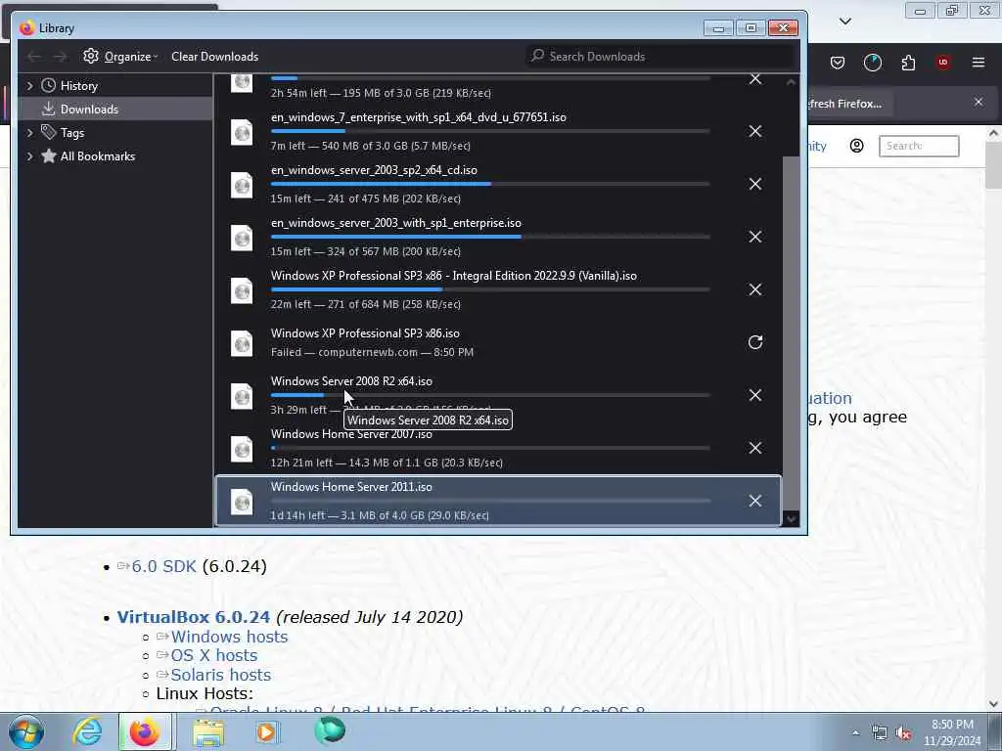Click the file icon of Windows Home Server 2011.iso
This screenshot has width=1002, height=751.
(x=242, y=502)
